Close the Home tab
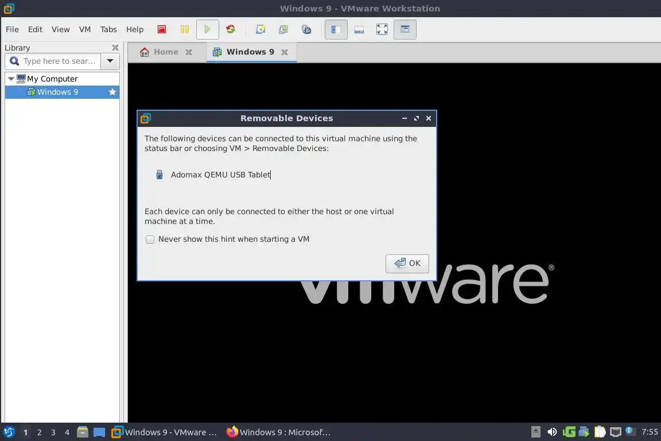 point(189,52)
